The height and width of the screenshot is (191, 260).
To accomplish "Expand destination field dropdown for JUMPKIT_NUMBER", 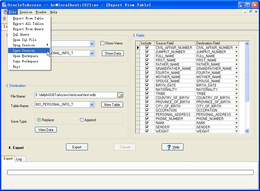I will coord(237,52).
